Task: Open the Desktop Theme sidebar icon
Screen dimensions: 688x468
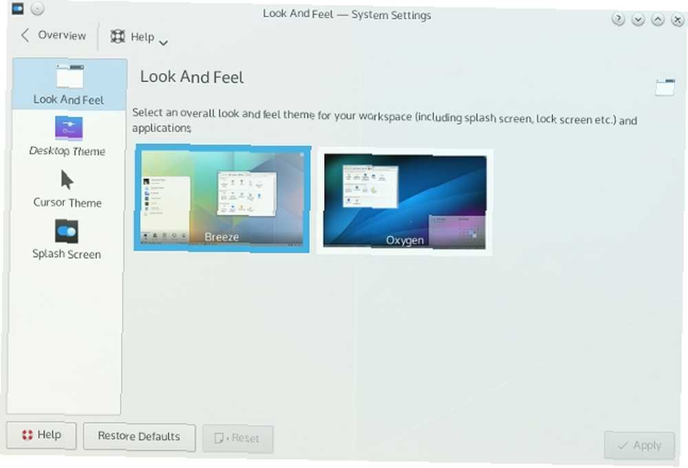Action: pos(68,128)
